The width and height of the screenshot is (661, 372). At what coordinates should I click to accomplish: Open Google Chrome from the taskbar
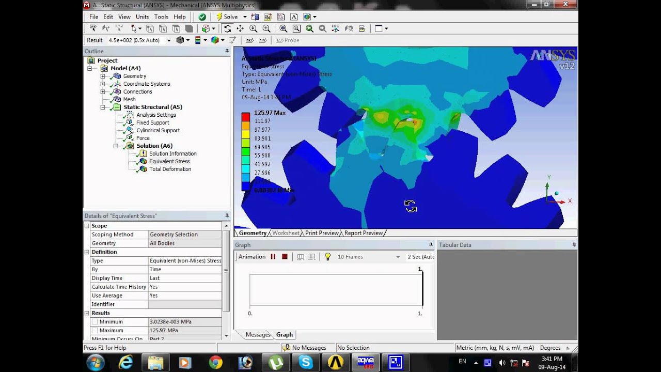216,363
